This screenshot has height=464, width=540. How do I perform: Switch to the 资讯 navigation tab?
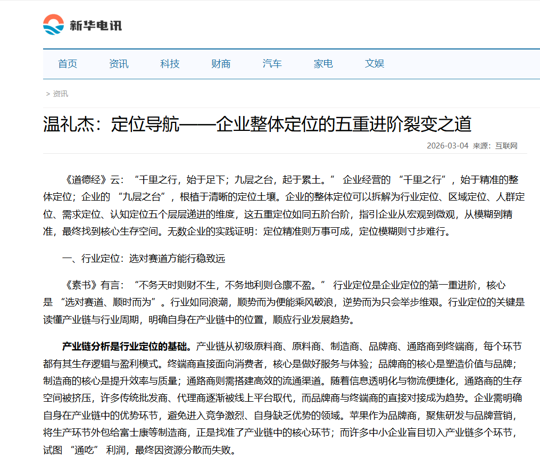[x=118, y=63]
